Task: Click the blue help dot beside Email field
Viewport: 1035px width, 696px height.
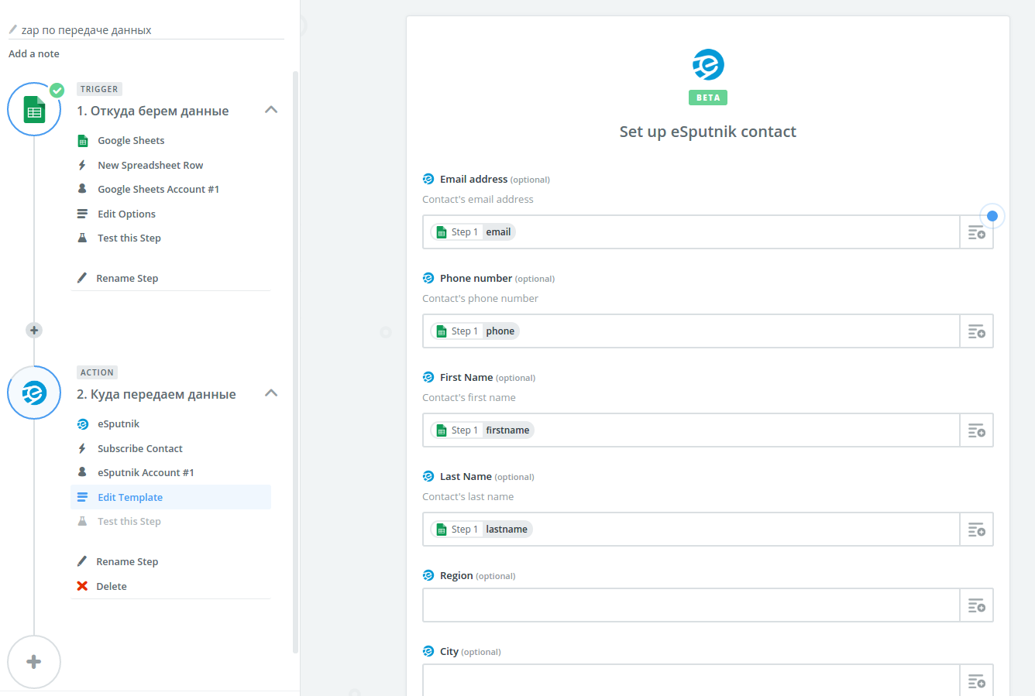Action: coord(992,216)
